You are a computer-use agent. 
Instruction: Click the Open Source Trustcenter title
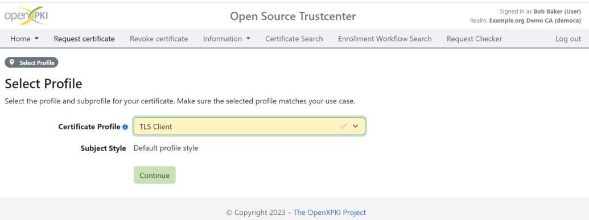pyautogui.click(x=293, y=16)
